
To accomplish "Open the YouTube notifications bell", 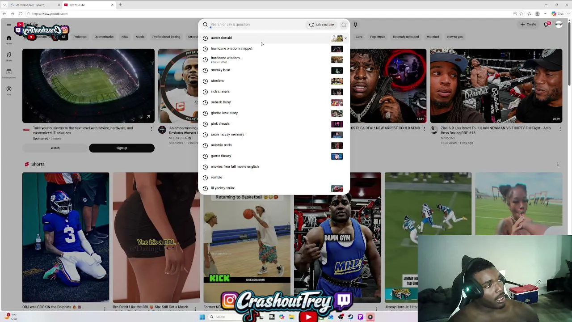I will click(546, 24).
